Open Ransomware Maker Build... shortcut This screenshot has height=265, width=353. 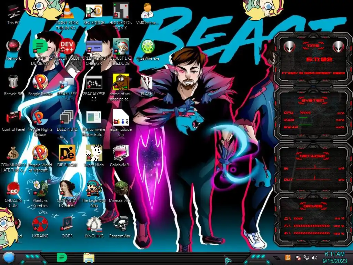94,124
